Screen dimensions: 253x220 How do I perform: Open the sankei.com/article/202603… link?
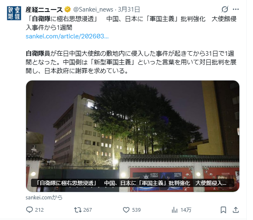pos(67,36)
